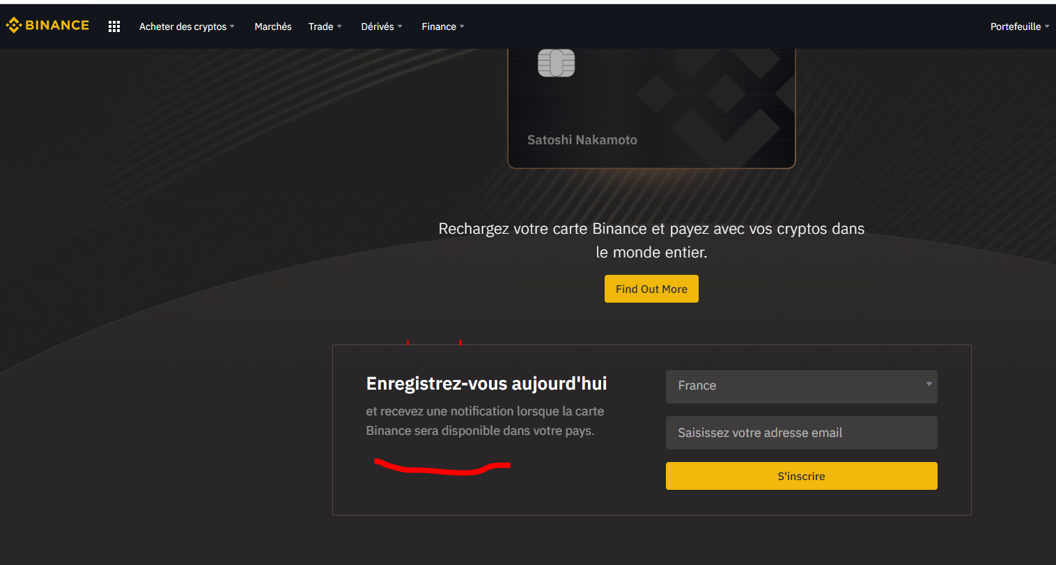Open the Acheter des cryptos menu

click(187, 26)
